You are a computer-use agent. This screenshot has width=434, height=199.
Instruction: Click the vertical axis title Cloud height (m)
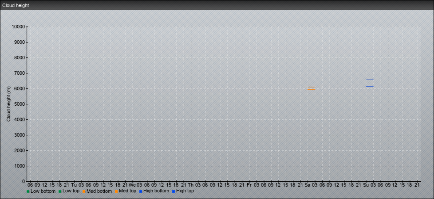[x=8, y=104]
